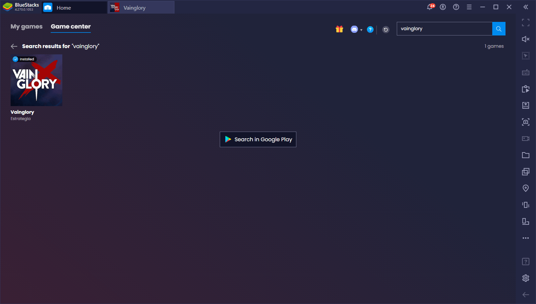Click the refresh icon near search
The image size is (536, 304).
pyautogui.click(x=386, y=30)
